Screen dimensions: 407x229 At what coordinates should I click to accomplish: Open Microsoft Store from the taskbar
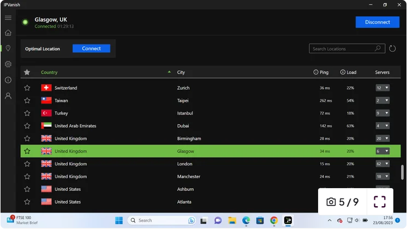pyautogui.click(x=260, y=220)
